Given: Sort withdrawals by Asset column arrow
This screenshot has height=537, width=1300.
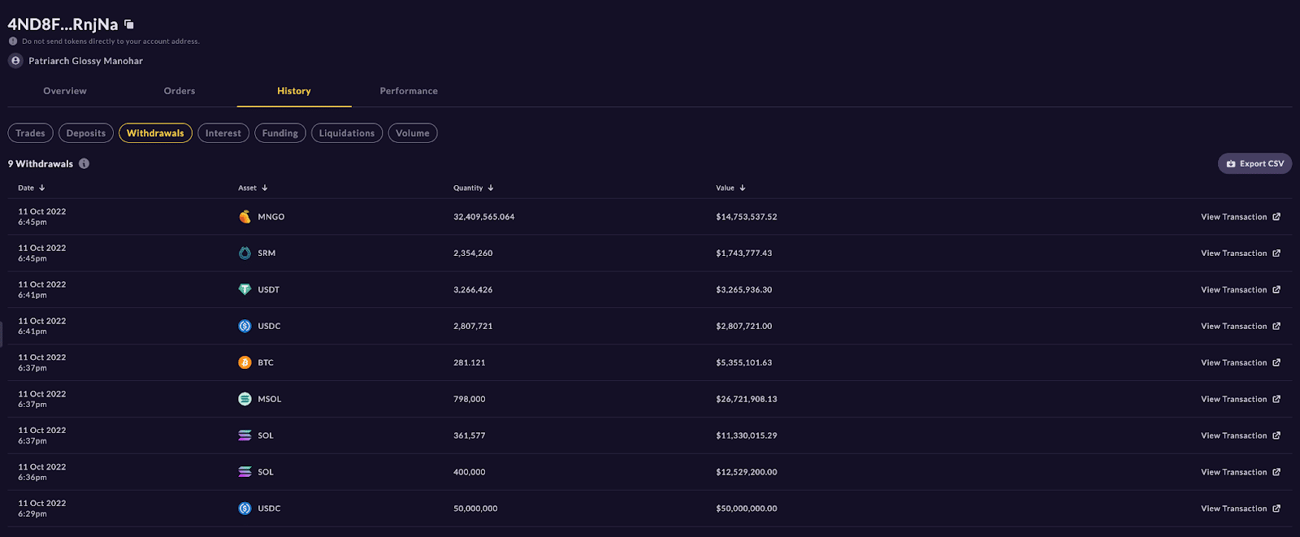Looking at the screenshot, I should (x=265, y=188).
